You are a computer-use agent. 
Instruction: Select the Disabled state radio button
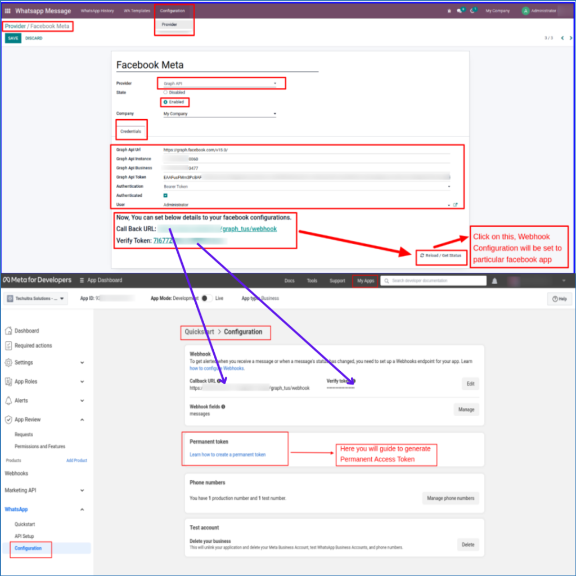[165, 93]
